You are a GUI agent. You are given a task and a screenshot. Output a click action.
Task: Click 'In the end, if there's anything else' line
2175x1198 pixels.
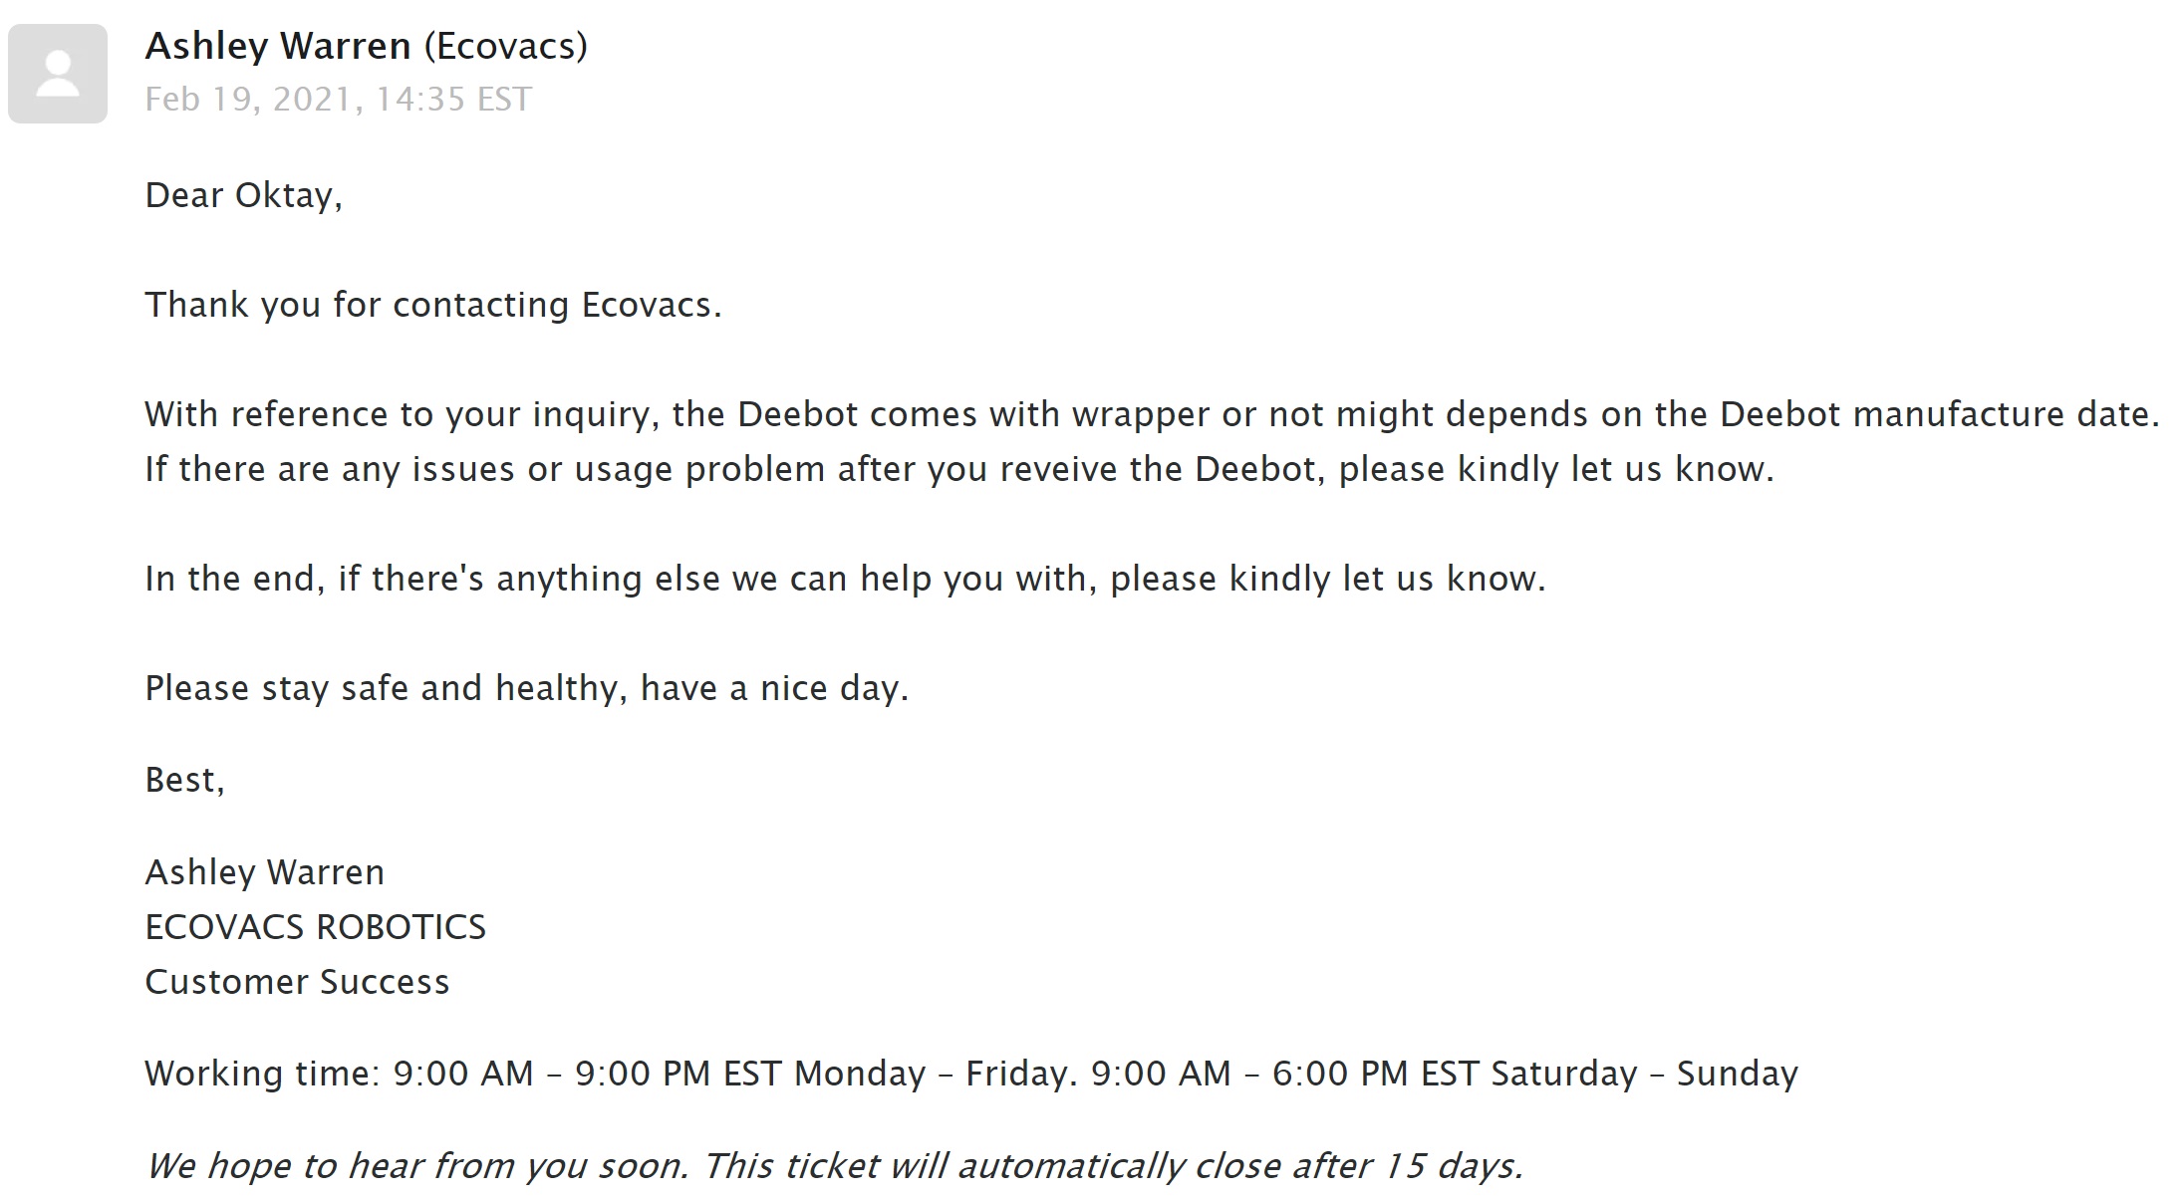[846, 579]
